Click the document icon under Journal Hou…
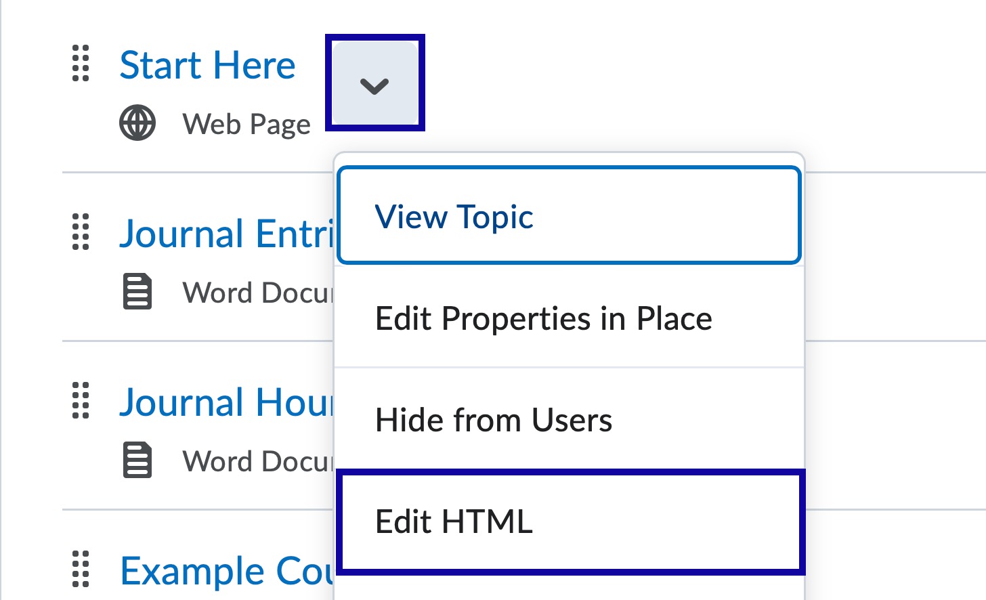986x600 pixels. click(x=137, y=460)
